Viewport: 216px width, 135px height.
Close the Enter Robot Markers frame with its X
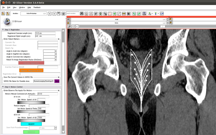58,39
